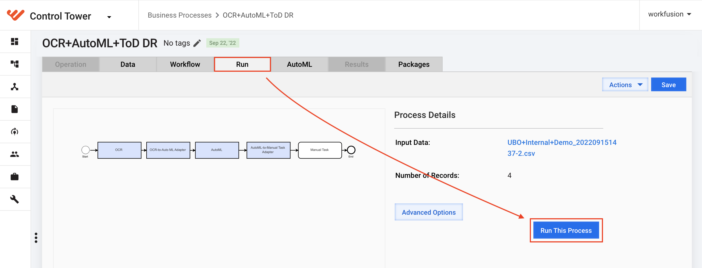Click the three-dot vertical menu handle
Image resolution: width=702 pixels, height=268 pixels.
coord(36,238)
